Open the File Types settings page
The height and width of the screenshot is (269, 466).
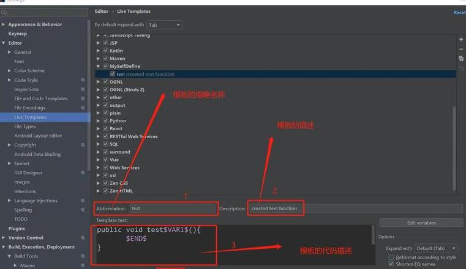[x=25, y=127]
